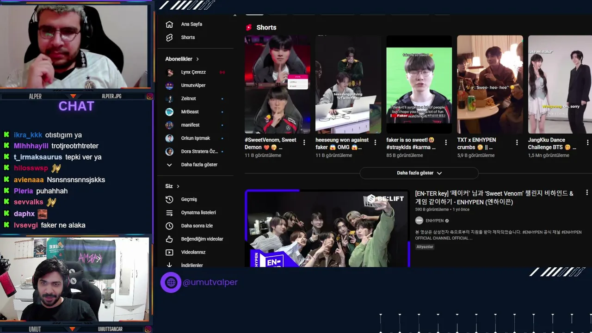Click globe icon next to @umutvalper
This screenshot has width=592, height=333.
[171, 282]
